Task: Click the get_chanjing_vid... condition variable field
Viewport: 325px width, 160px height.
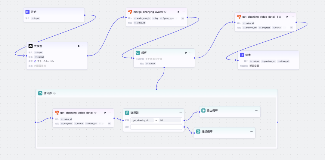Action: point(142,120)
